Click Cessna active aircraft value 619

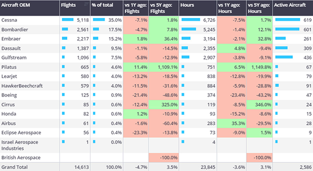point(308,20)
